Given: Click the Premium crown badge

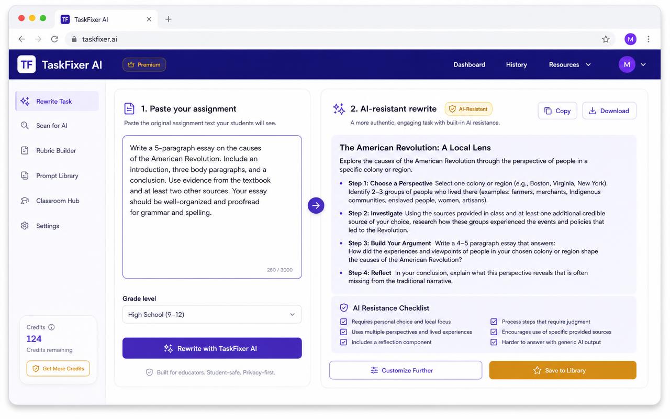Looking at the screenshot, I should (144, 64).
